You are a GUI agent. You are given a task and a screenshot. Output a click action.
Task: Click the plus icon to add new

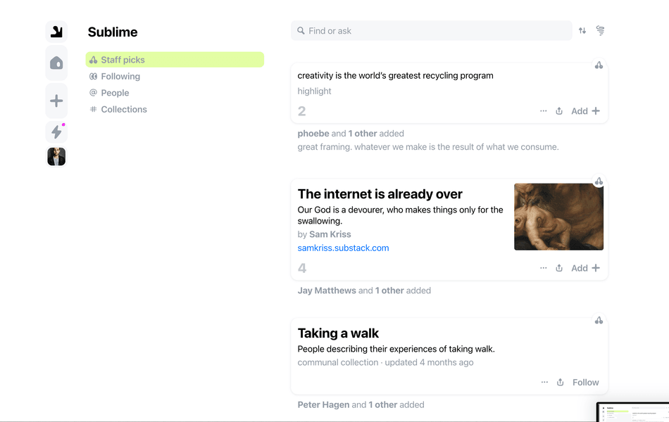point(56,101)
